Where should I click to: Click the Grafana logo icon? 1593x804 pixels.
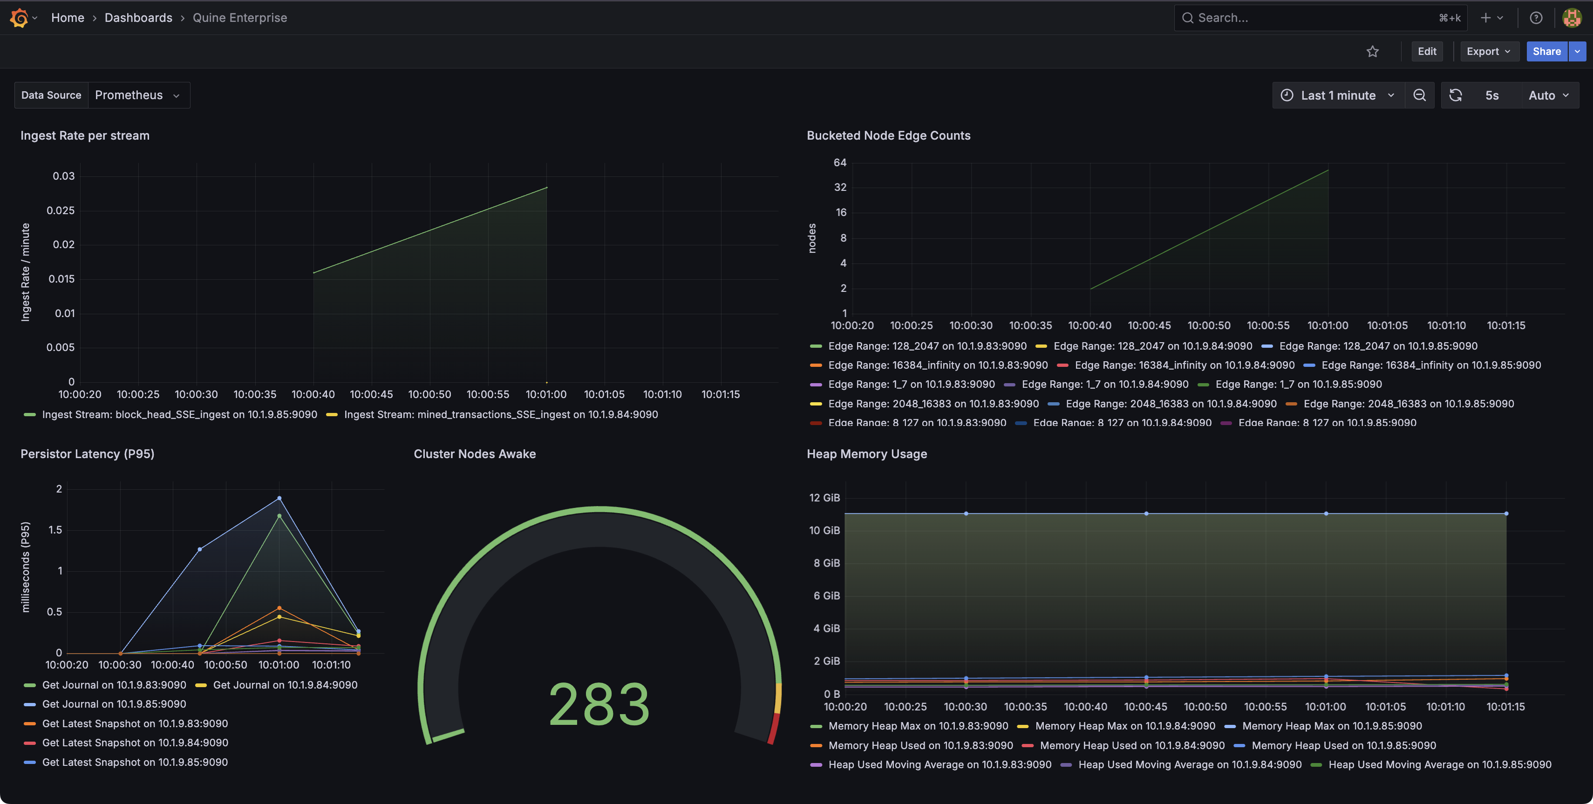(19, 18)
